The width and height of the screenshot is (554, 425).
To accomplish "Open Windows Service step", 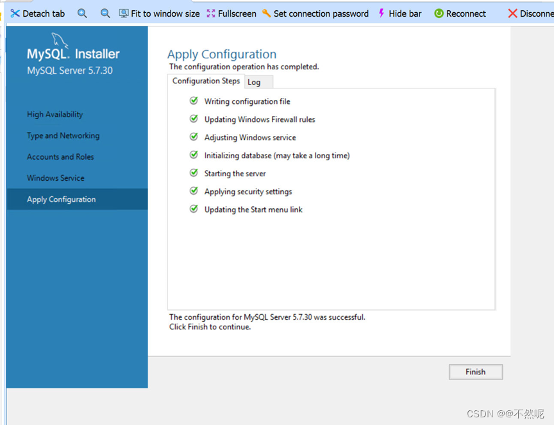I will pos(56,178).
